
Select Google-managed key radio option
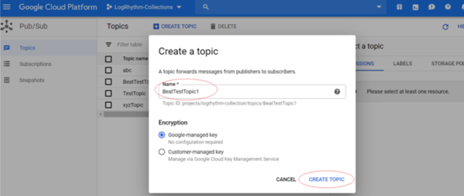tap(162, 135)
